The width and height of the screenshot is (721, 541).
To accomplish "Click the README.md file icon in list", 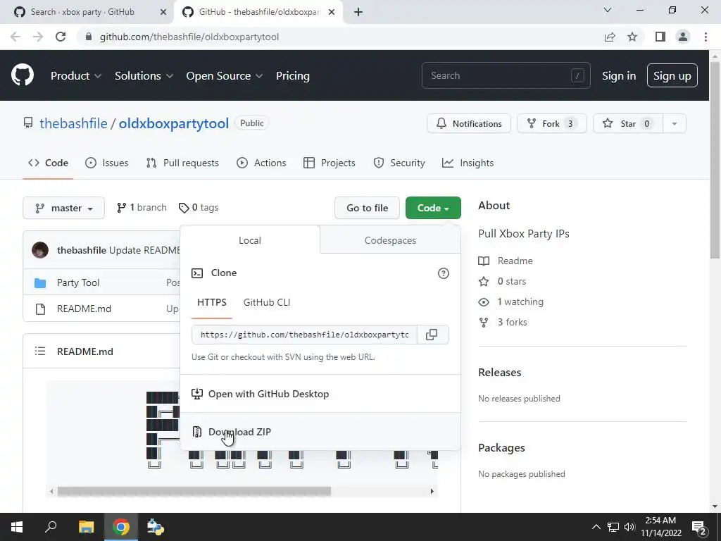I will [40, 309].
